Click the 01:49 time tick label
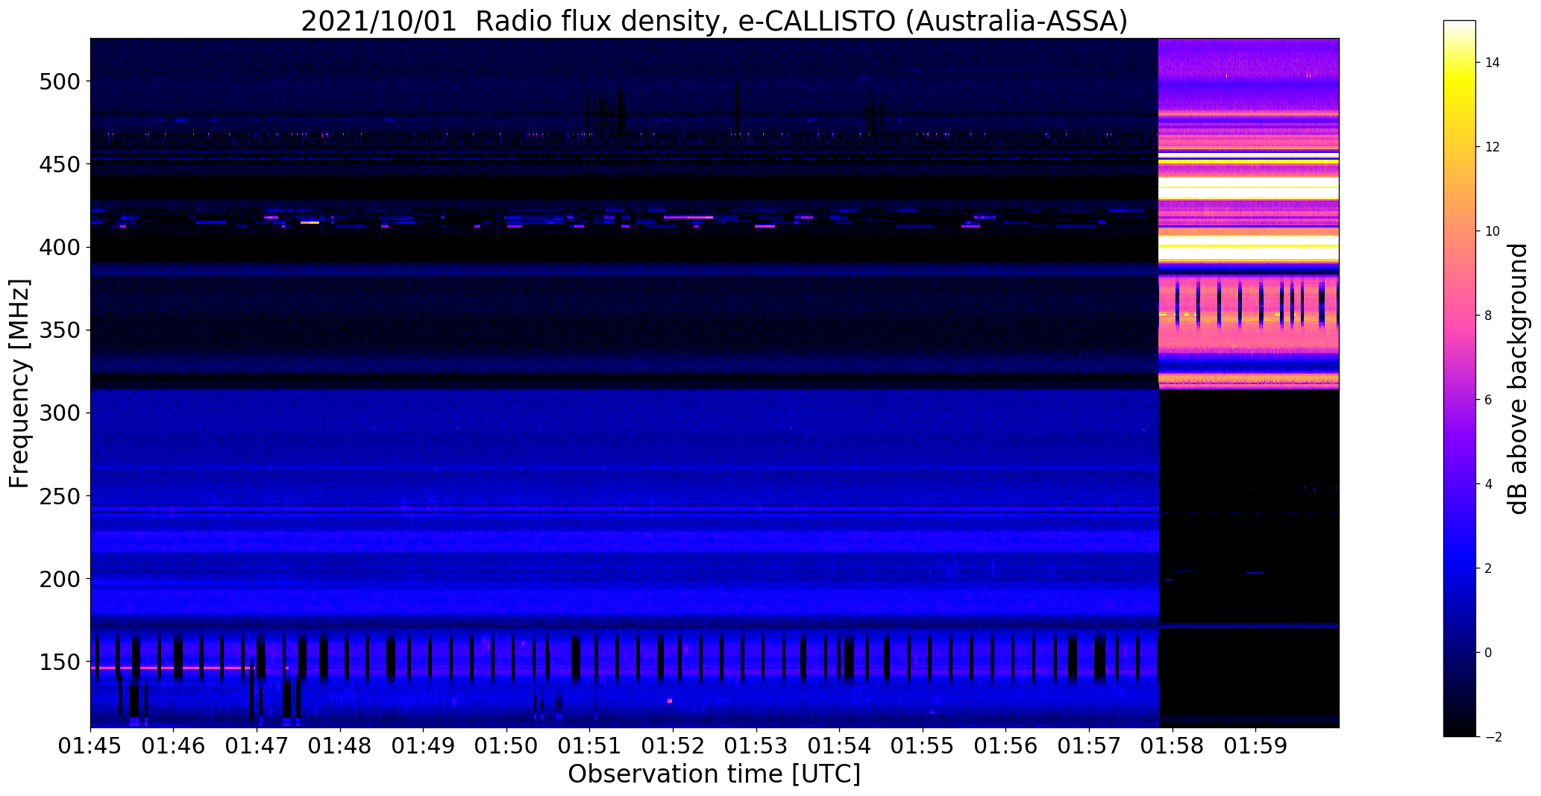 coord(424,746)
